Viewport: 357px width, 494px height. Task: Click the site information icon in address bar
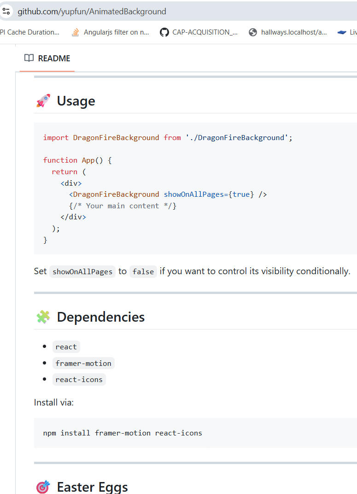click(x=6, y=12)
